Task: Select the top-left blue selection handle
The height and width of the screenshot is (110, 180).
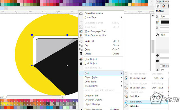Action: tap(32, 35)
